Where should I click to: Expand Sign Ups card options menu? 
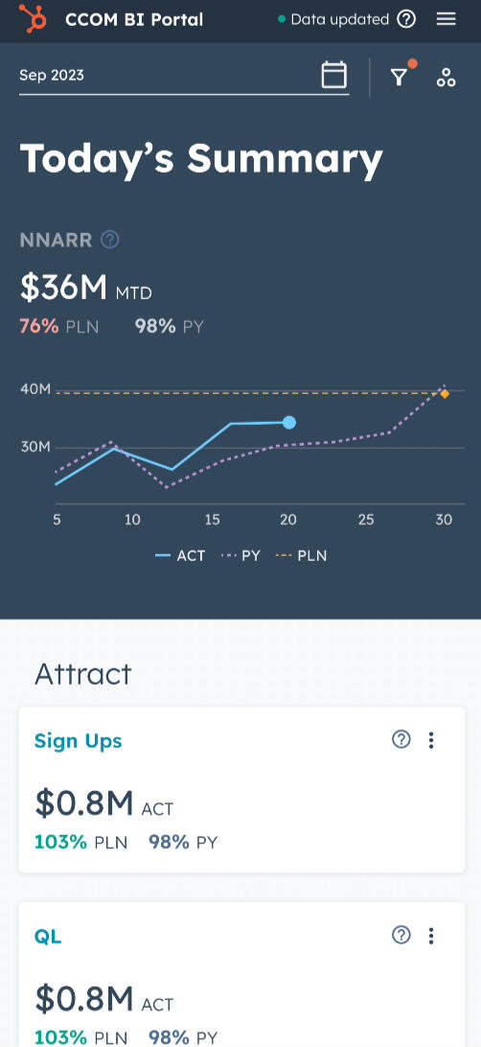[431, 740]
